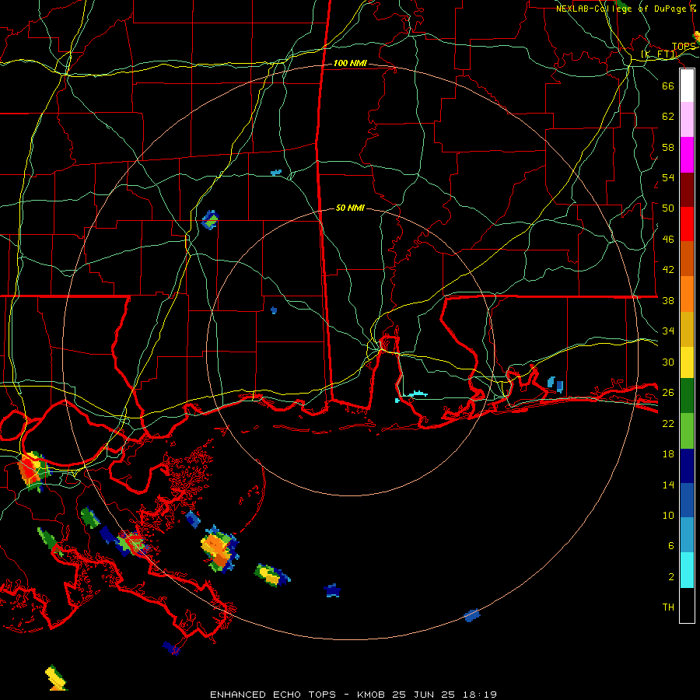700x700 pixels.
Task: Select the '26' legend value
Action: [x=668, y=393]
